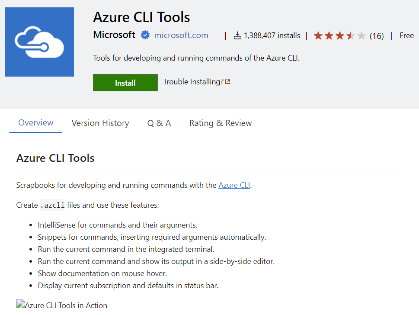Screen dimensions: 419x315
Task: Click the 1,388,407 installs text
Action: (272, 35)
